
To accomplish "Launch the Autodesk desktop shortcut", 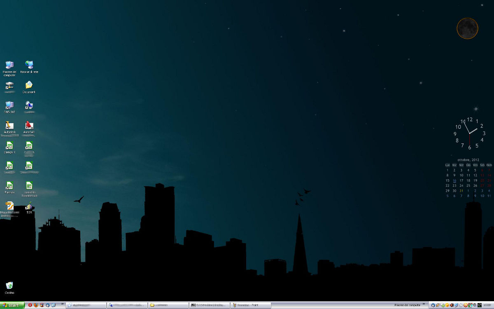I will coord(9,125).
